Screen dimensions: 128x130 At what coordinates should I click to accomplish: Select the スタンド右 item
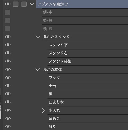click(x=88, y=53)
